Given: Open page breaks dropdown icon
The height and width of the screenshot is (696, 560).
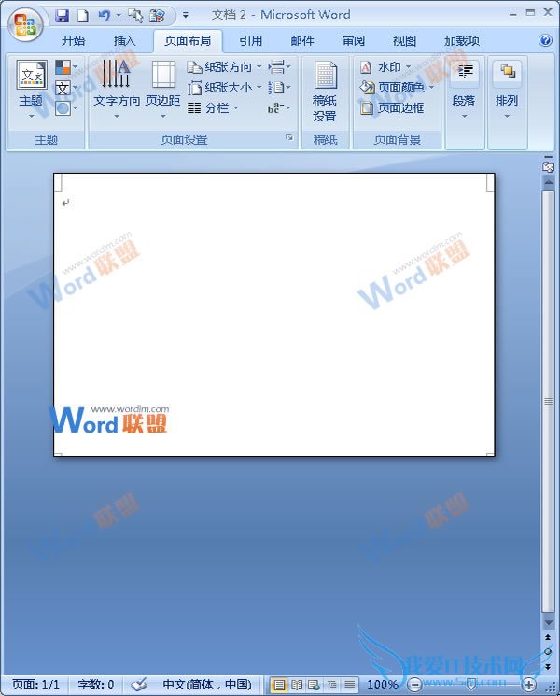Looking at the screenshot, I should click(x=279, y=67).
